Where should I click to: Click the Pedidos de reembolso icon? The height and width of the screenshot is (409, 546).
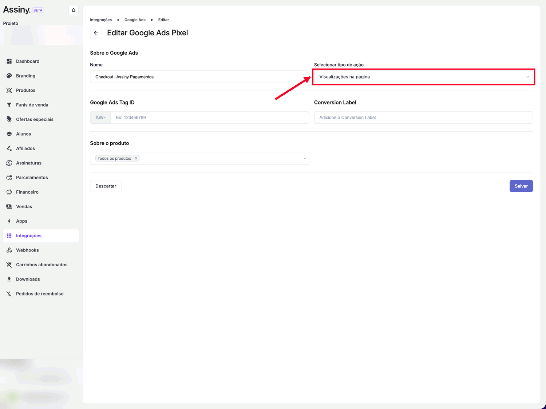[9, 294]
